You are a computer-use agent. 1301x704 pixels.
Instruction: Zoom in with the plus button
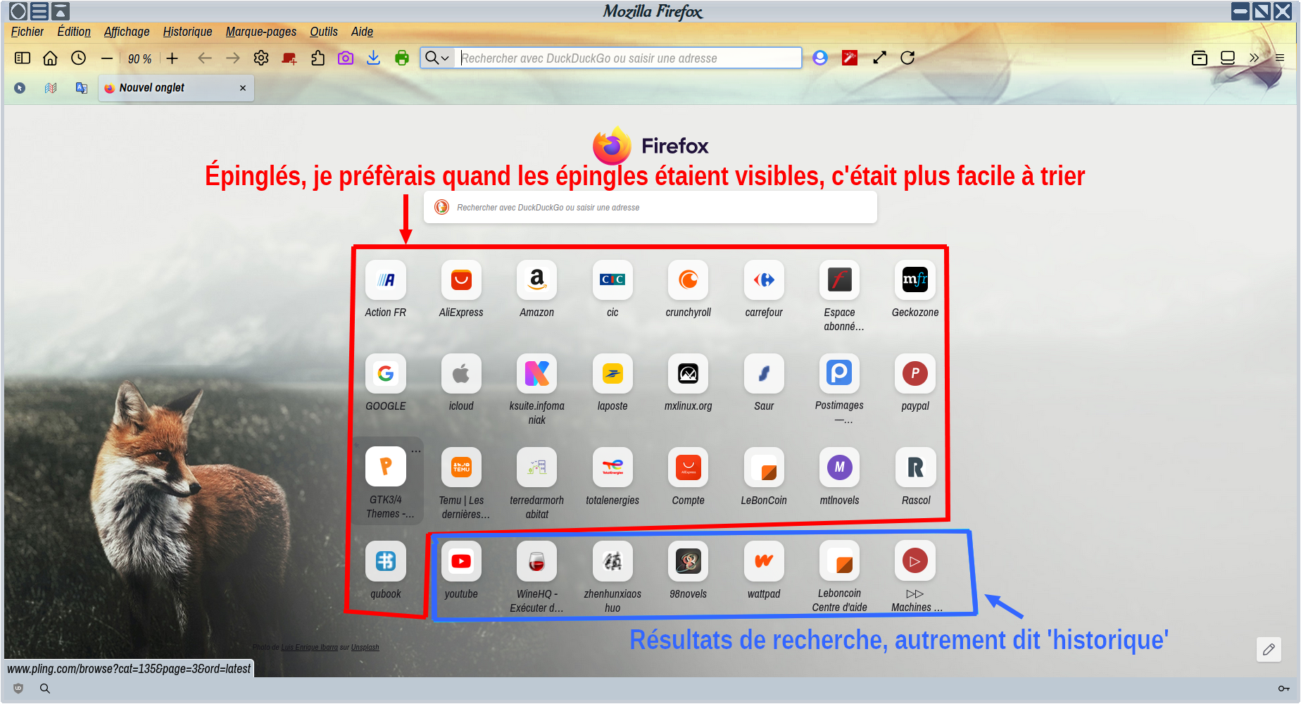(x=172, y=58)
